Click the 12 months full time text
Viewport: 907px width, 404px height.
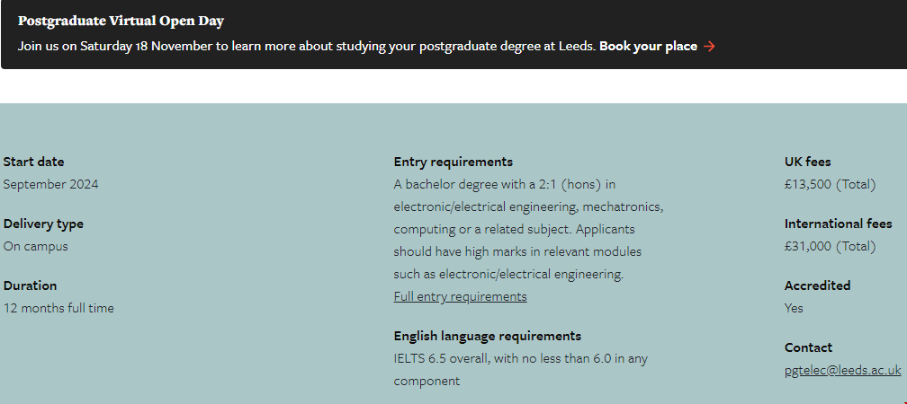(58, 308)
